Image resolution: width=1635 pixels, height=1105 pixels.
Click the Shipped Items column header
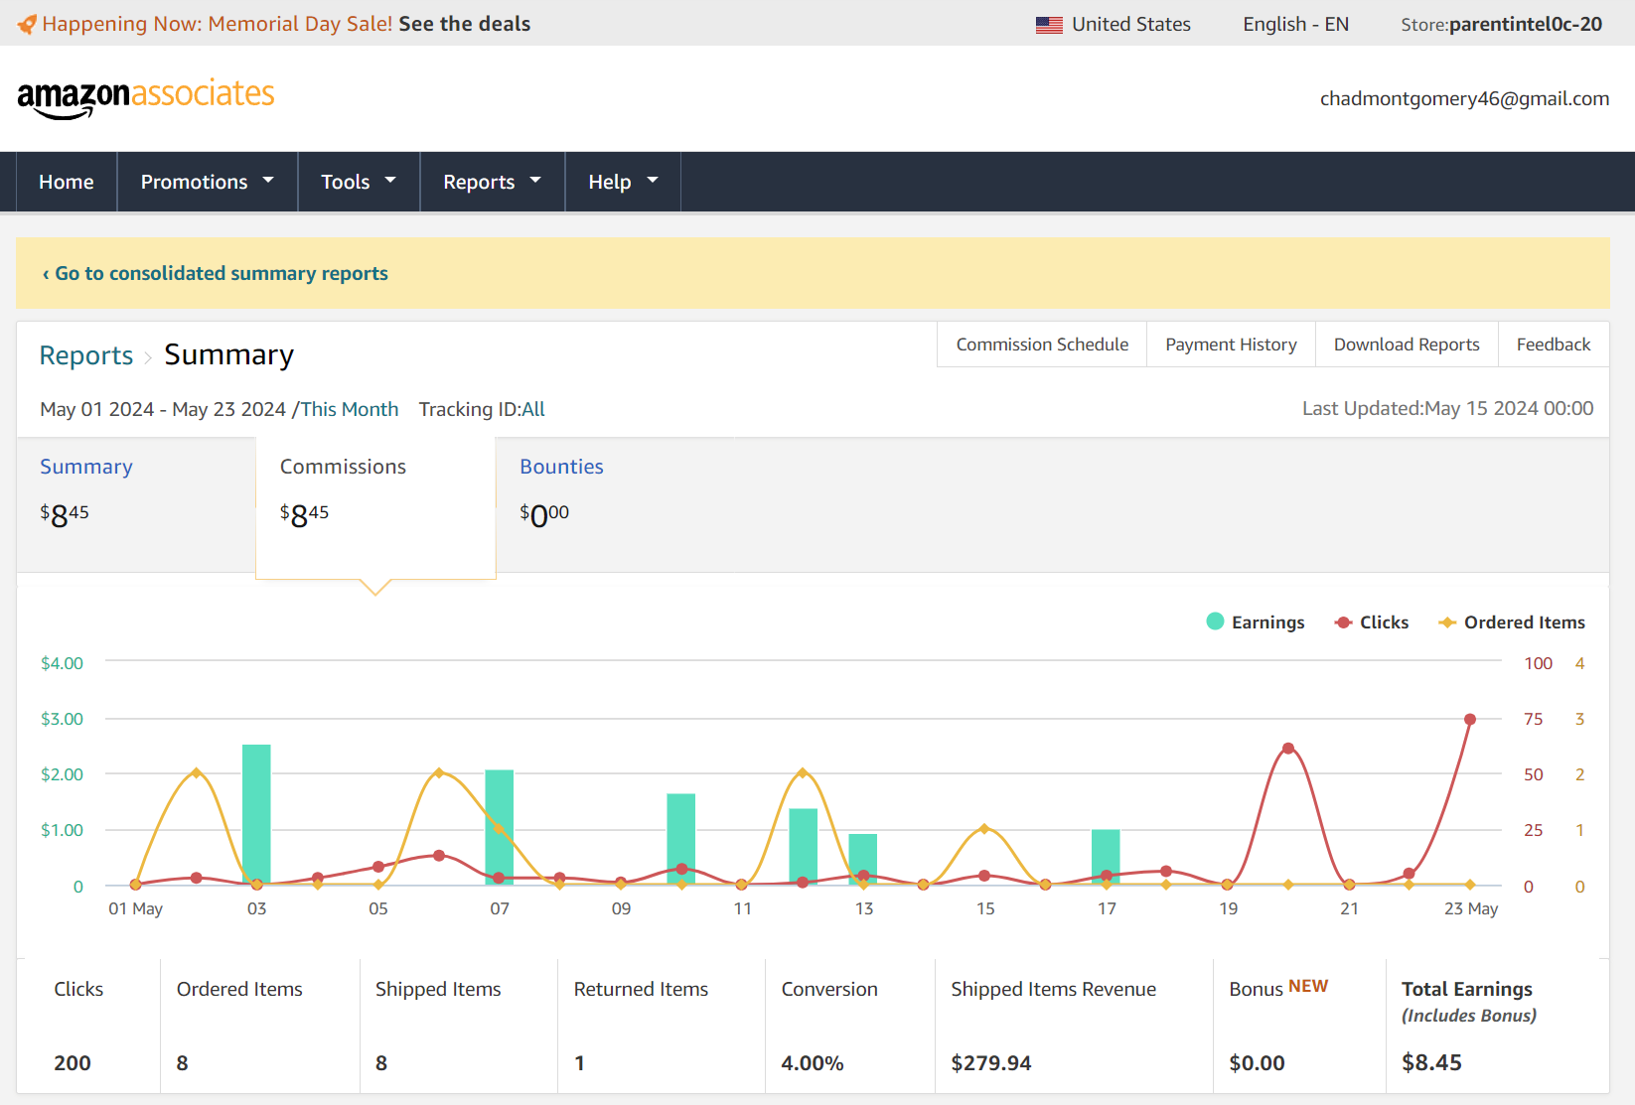click(x=438, y=989)
